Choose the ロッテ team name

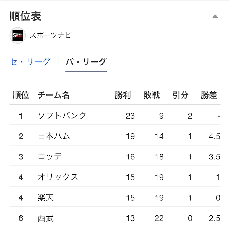[x=50, y=157]
